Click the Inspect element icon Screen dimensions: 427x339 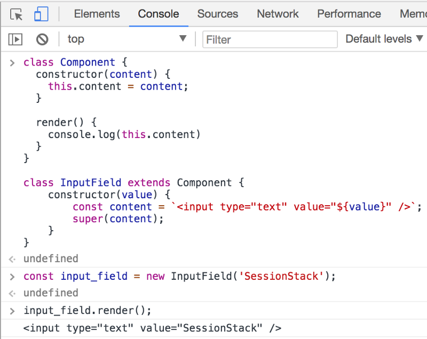[x=17, y=14]
